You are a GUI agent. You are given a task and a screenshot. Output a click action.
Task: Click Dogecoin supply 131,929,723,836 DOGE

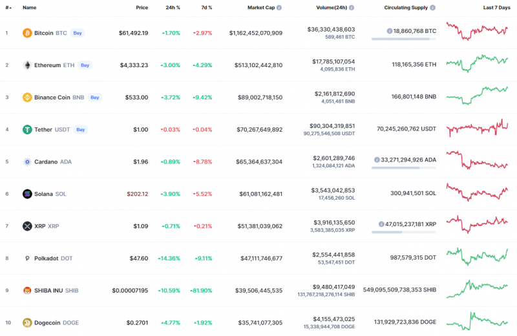tap(405, 322)
